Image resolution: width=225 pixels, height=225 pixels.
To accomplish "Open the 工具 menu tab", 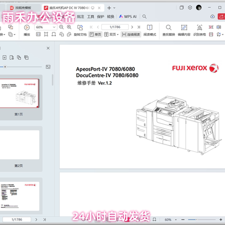I will tap(90, 17).
